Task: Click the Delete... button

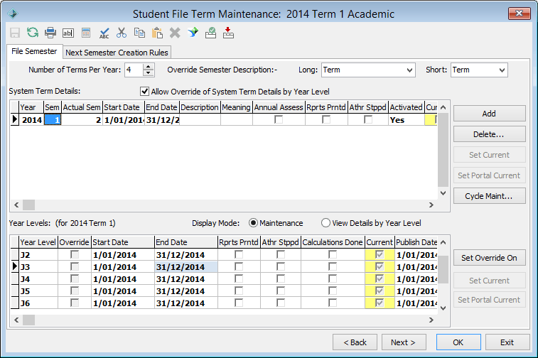Action: coord(489,134)
